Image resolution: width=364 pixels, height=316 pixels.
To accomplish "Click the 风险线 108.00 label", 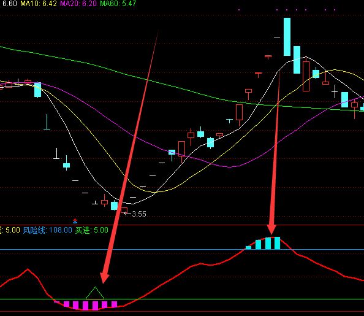I will click(x=48, y=230).
